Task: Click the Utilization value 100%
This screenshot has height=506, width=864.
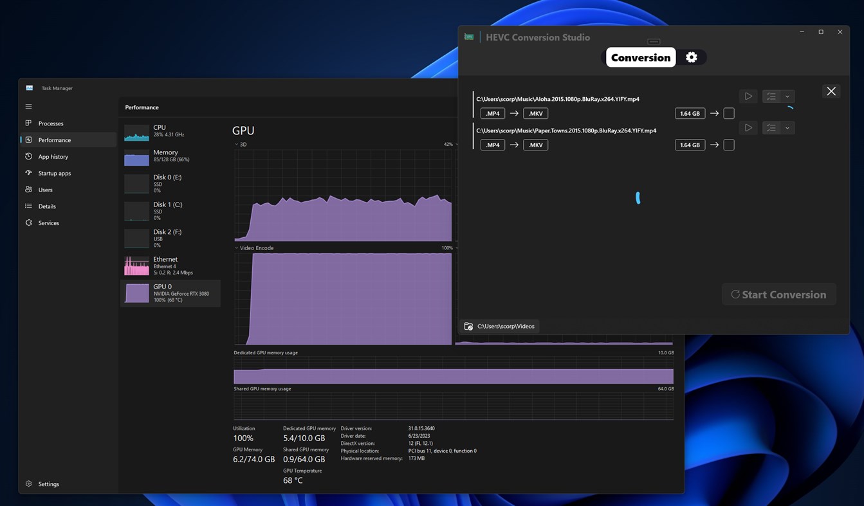Action: 243,438
